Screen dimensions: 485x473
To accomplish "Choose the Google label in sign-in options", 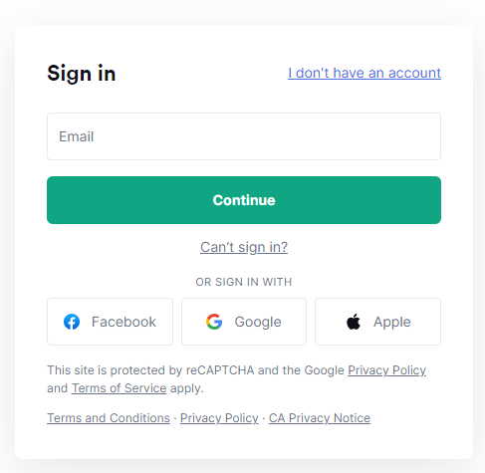I will click(258, 323).
